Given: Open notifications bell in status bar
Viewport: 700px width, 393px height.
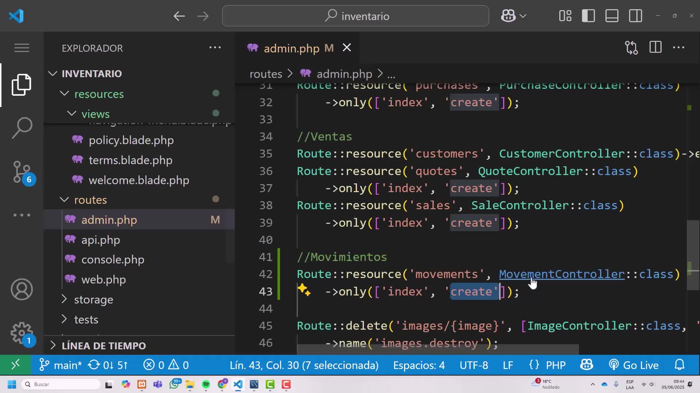Looking at the screenshot, I should click(x=679, y=365).
